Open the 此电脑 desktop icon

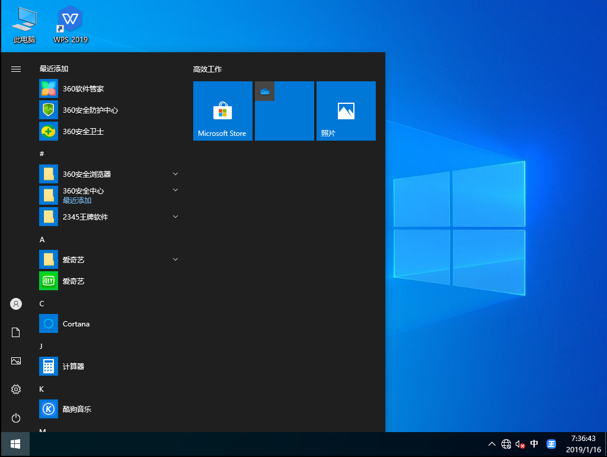tap(24, 25)
